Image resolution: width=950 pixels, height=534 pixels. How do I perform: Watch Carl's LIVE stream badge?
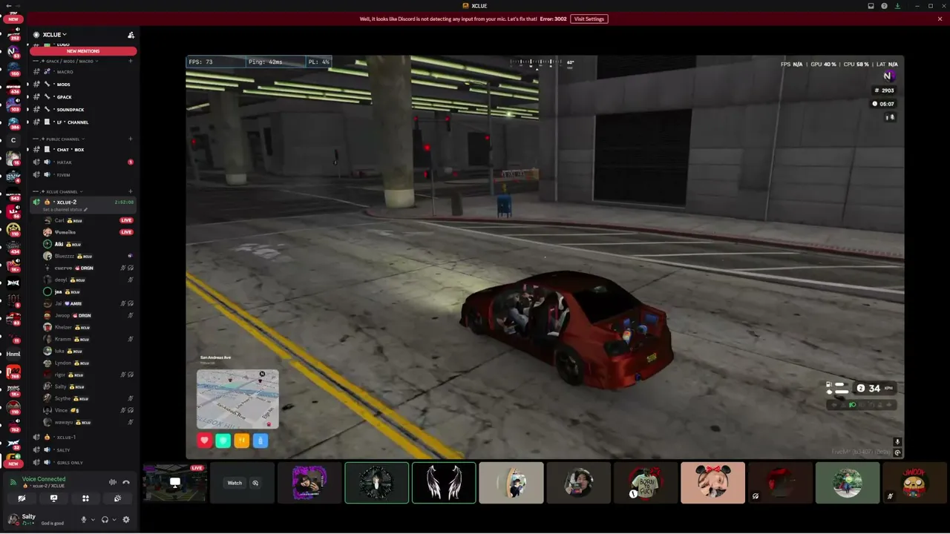[126, 220]
